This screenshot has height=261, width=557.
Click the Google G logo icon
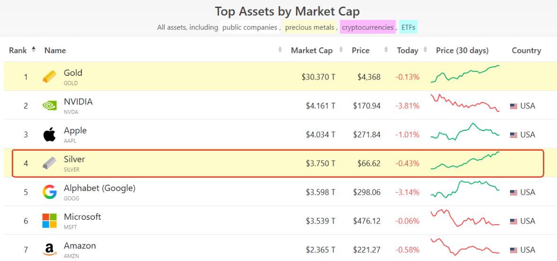click(x=49, y=192)
